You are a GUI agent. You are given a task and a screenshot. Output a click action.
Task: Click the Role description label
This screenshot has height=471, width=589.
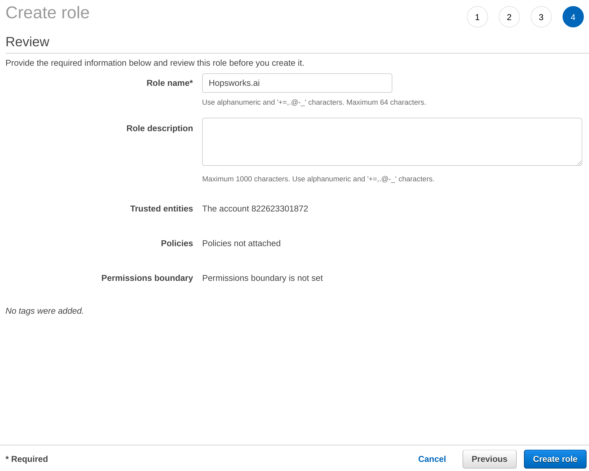(x=160, y=128)
